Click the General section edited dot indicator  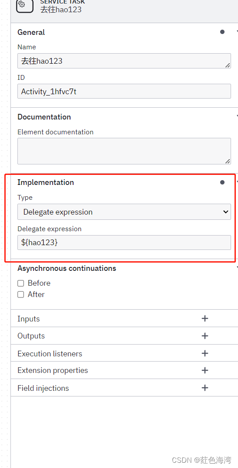222,32
